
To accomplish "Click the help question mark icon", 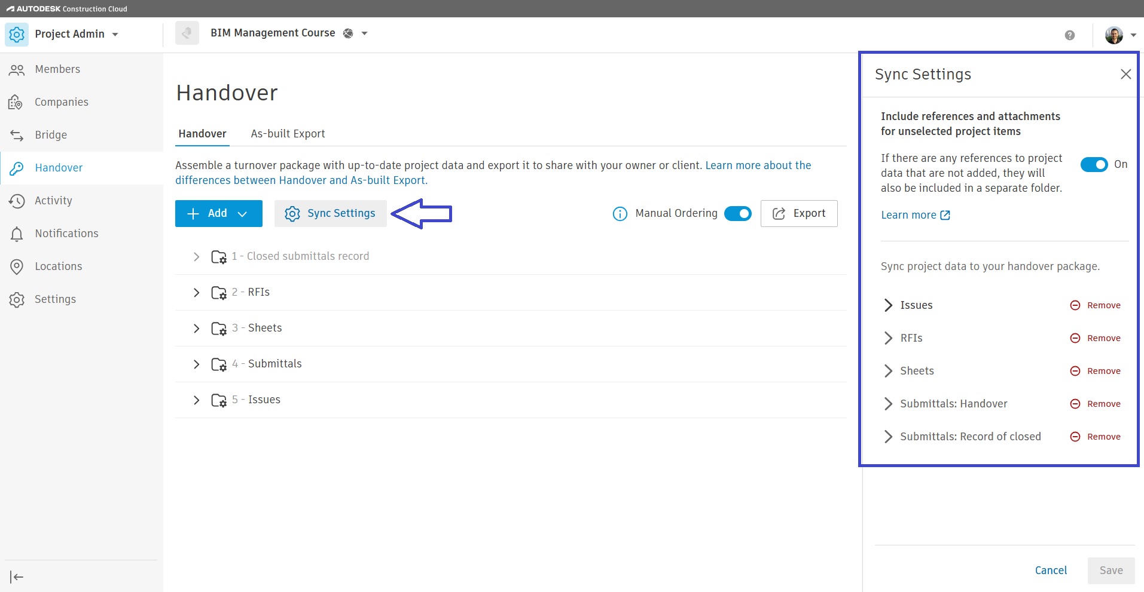I will coord(1069,35).
